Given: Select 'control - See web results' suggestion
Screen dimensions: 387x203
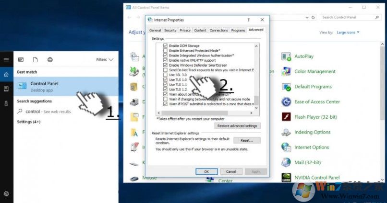Looking at the screenshot, I should pos(66,112).
